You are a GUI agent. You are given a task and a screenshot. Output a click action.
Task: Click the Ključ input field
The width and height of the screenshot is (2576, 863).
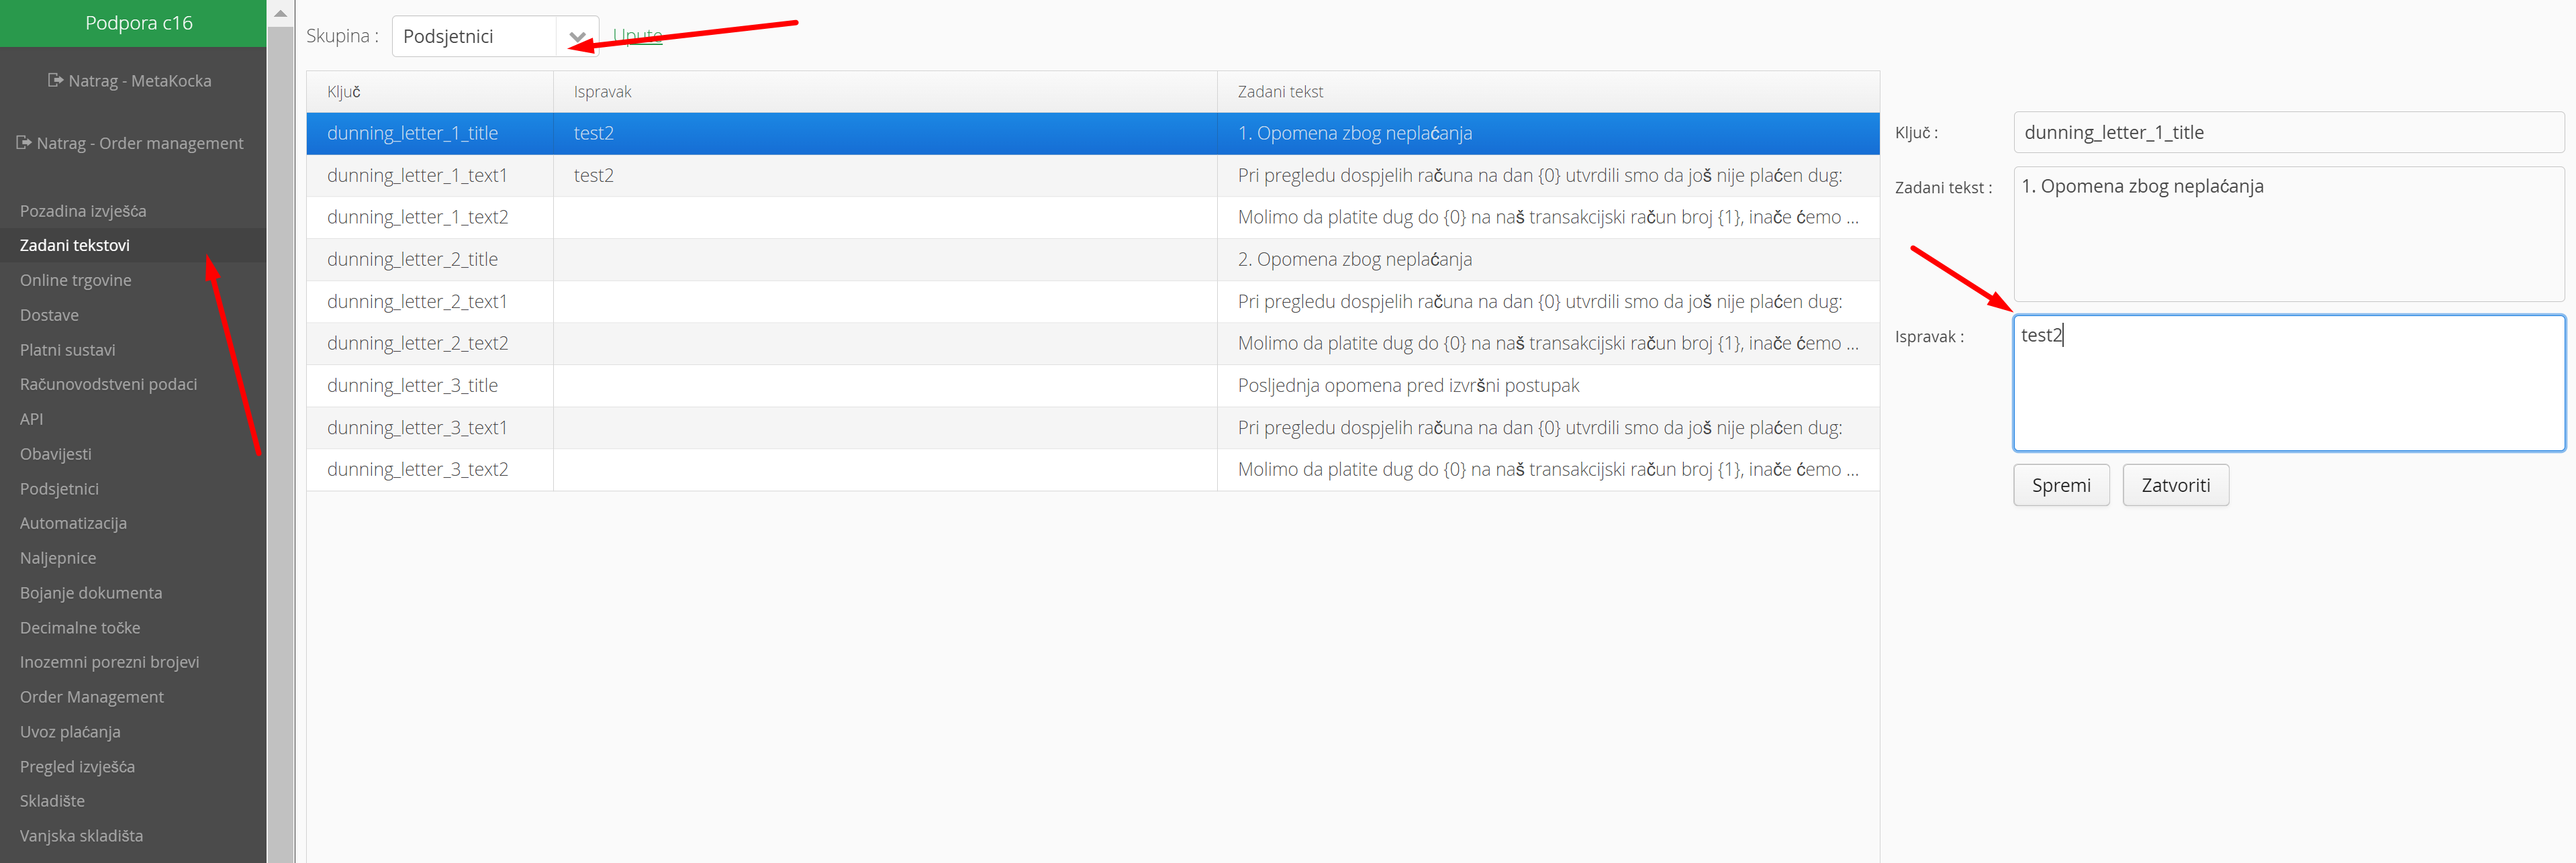pyautogui.click(x=2288, y=132)
